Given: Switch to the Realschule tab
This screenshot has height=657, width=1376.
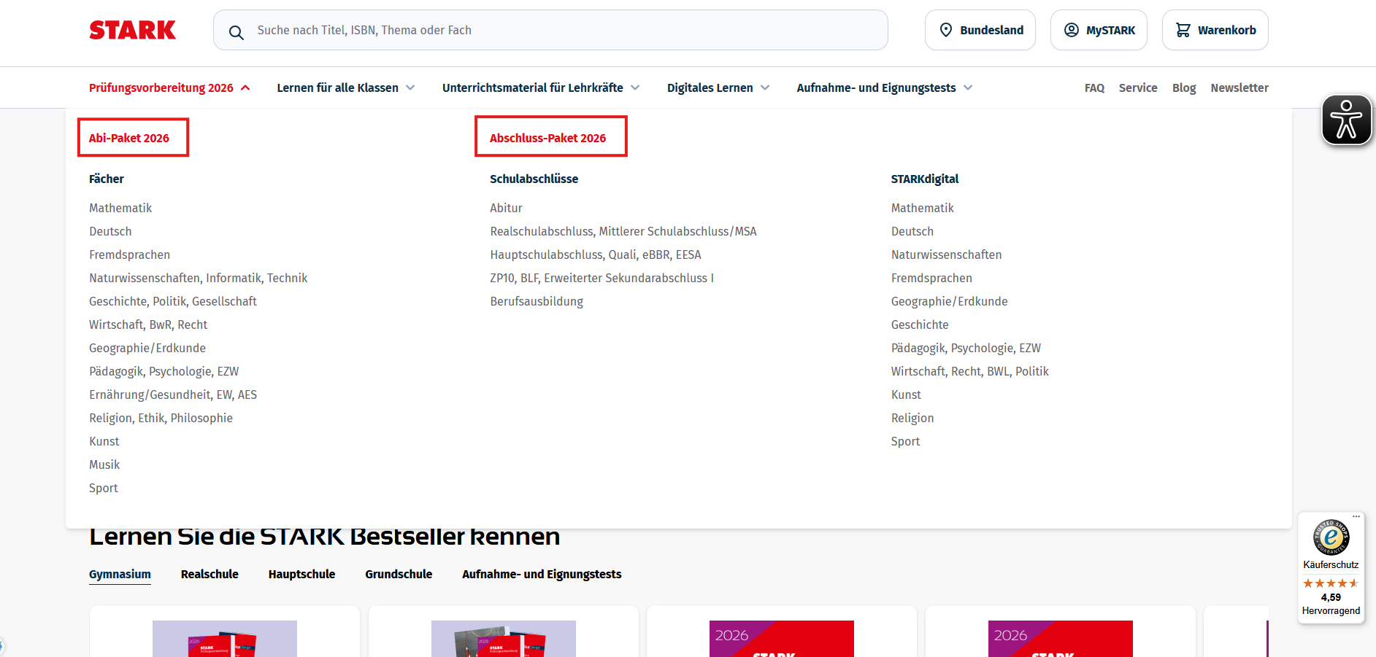Looking at the screenshot, I should (210, 574).
